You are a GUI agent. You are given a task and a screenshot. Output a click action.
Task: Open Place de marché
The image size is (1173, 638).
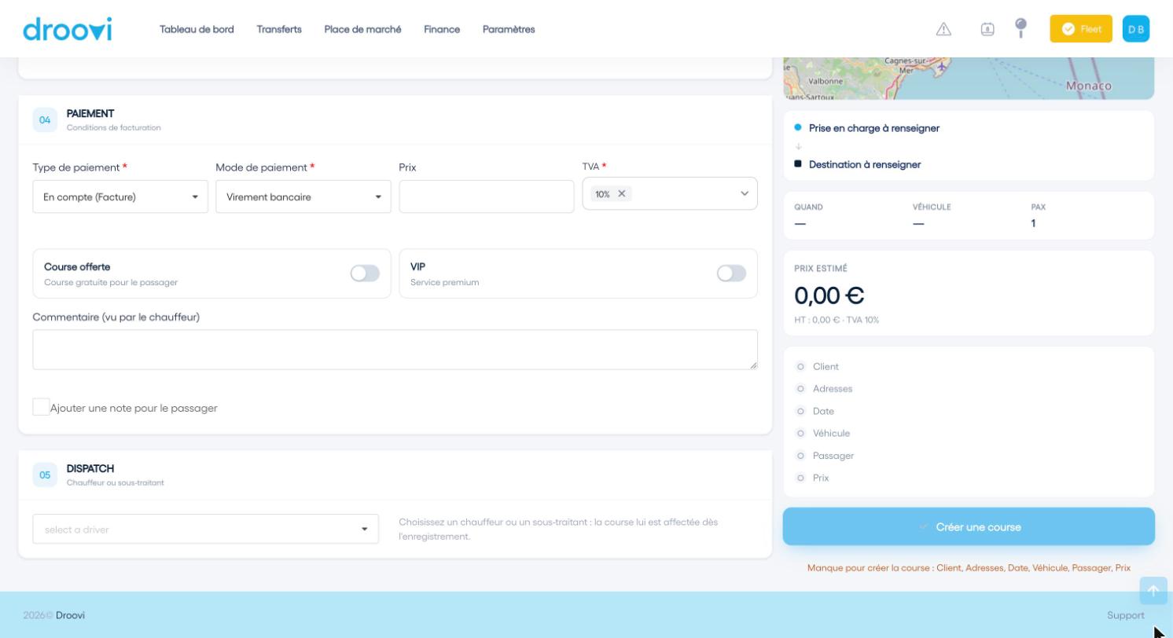(362, 29)
